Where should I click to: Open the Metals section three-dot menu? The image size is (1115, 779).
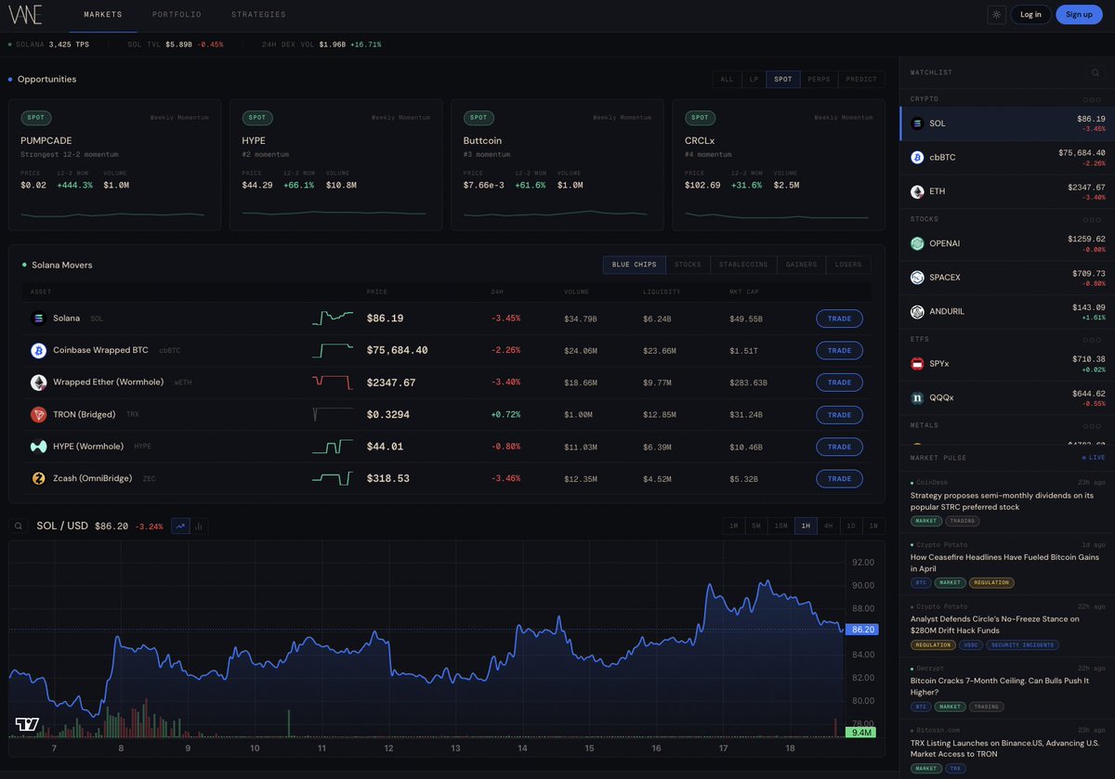pyautogui.click(x=1093, y=425)
